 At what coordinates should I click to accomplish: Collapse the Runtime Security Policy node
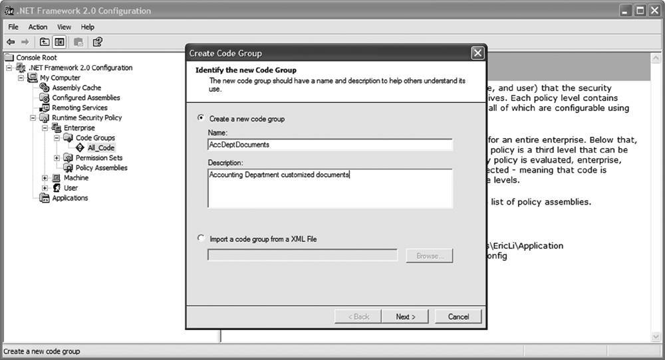pyautogui.click(x=33, y=118)
